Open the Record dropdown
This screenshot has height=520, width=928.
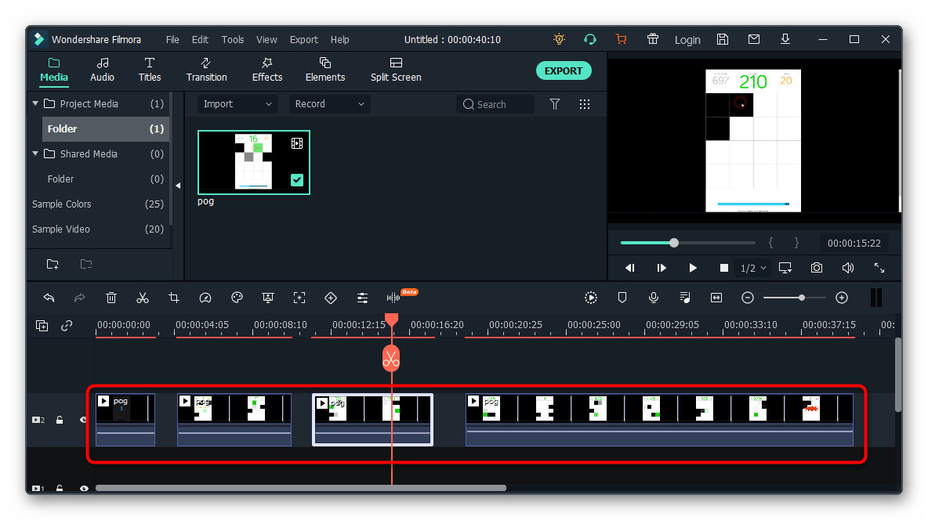(x=329, y=104)
